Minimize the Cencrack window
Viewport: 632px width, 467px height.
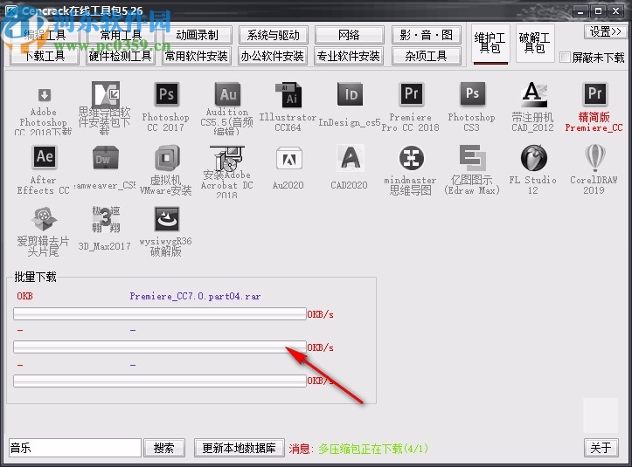coord(580,11)
